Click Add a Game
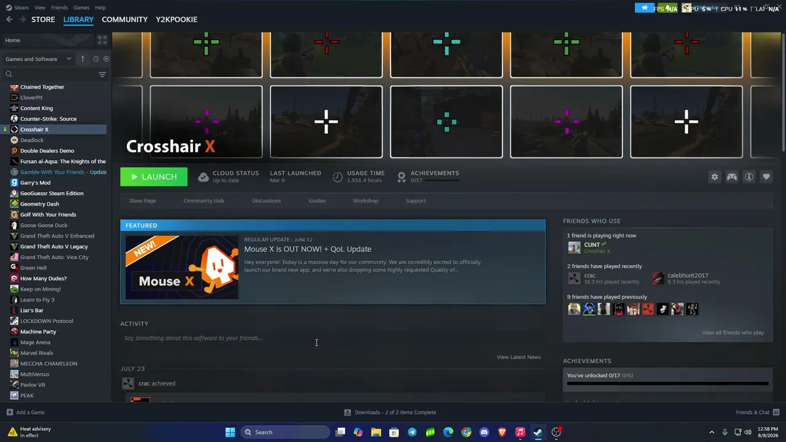The height and width of the screenshot is (442, 786). pyautogui.click(x=25, y=413)
